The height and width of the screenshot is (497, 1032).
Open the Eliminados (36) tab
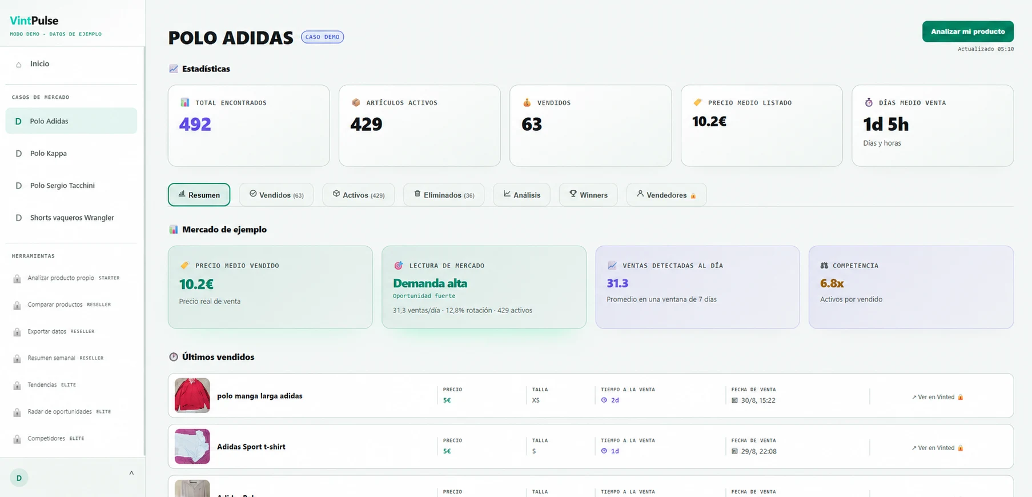click(x=444, y=195)
